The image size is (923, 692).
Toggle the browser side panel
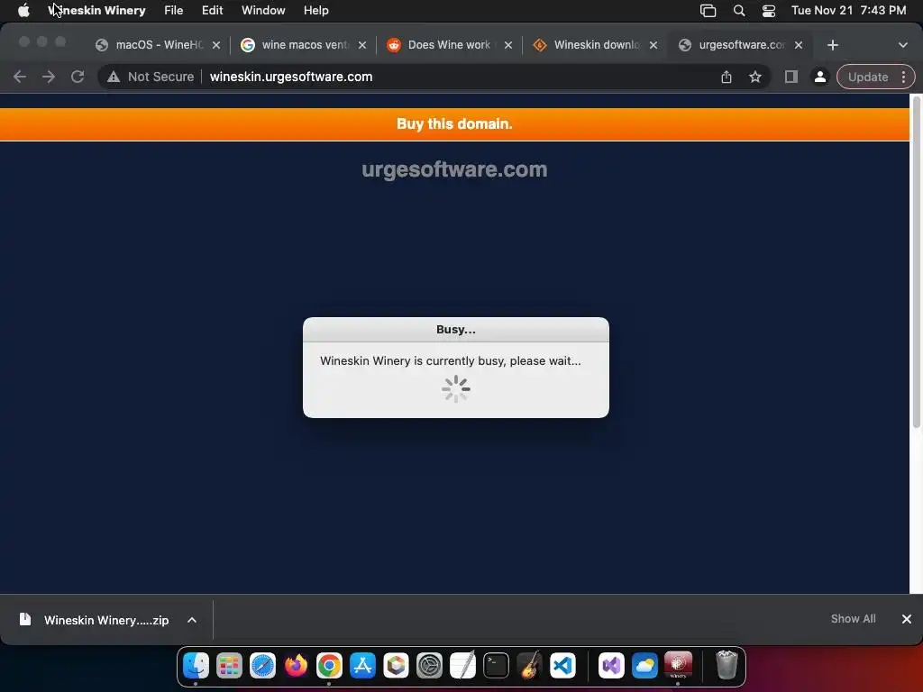point(791,77)
